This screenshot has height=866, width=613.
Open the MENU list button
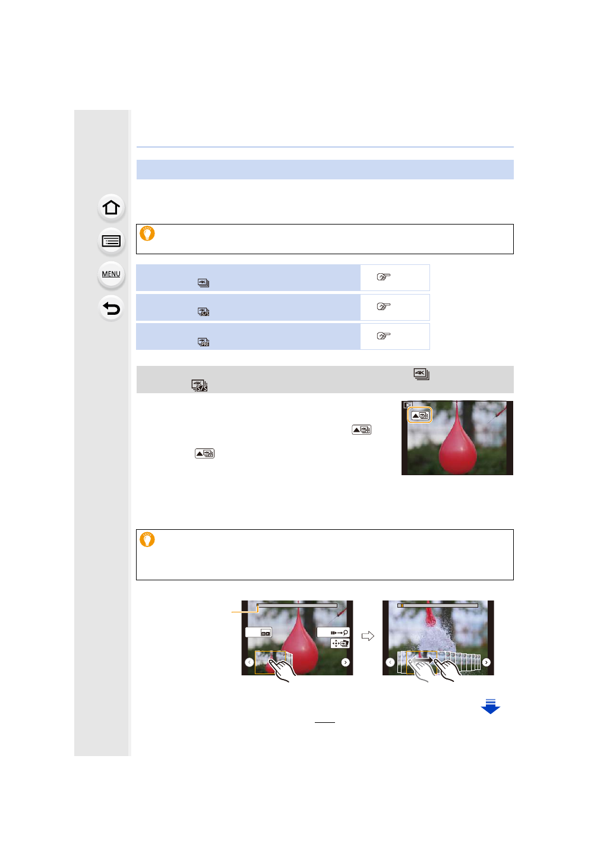111,274
